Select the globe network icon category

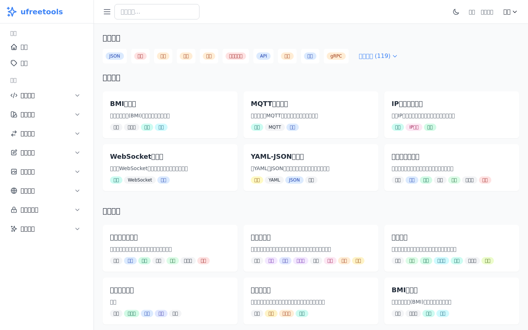coord(14,191)
